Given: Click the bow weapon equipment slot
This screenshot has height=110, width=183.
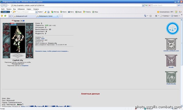Looking at the screenshot, I should click(6, 39).
